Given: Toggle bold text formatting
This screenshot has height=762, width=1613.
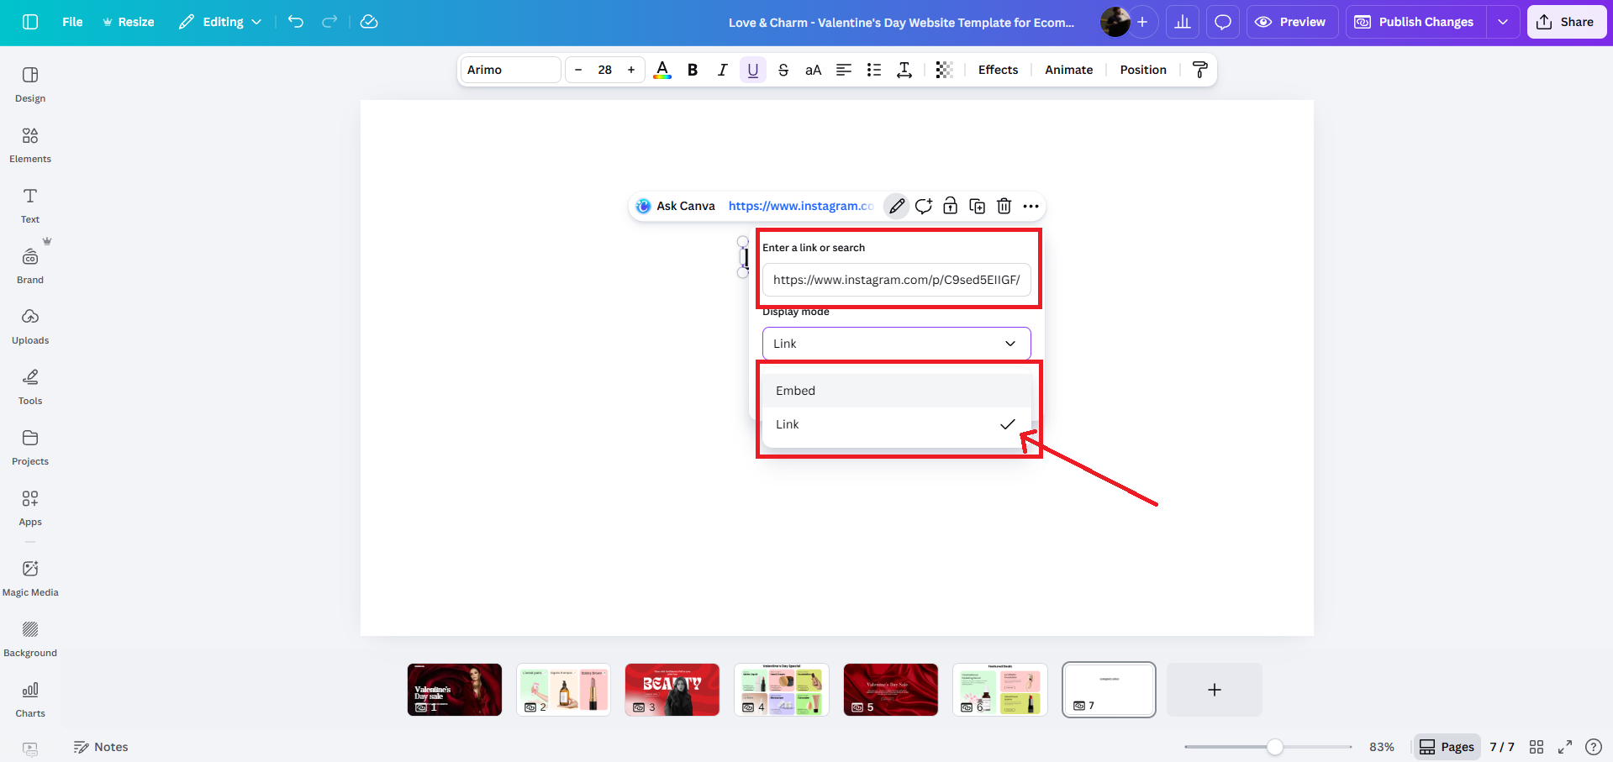Looking at the screenshot, I should [x=693, y=70].
